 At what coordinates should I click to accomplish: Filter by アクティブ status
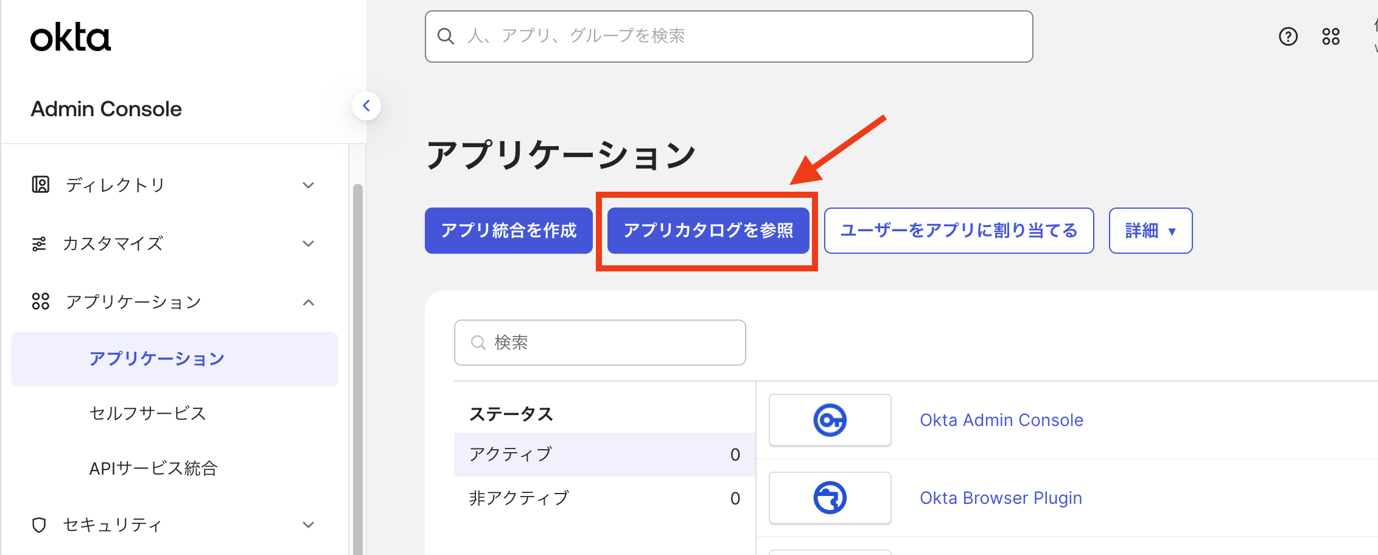604,454
